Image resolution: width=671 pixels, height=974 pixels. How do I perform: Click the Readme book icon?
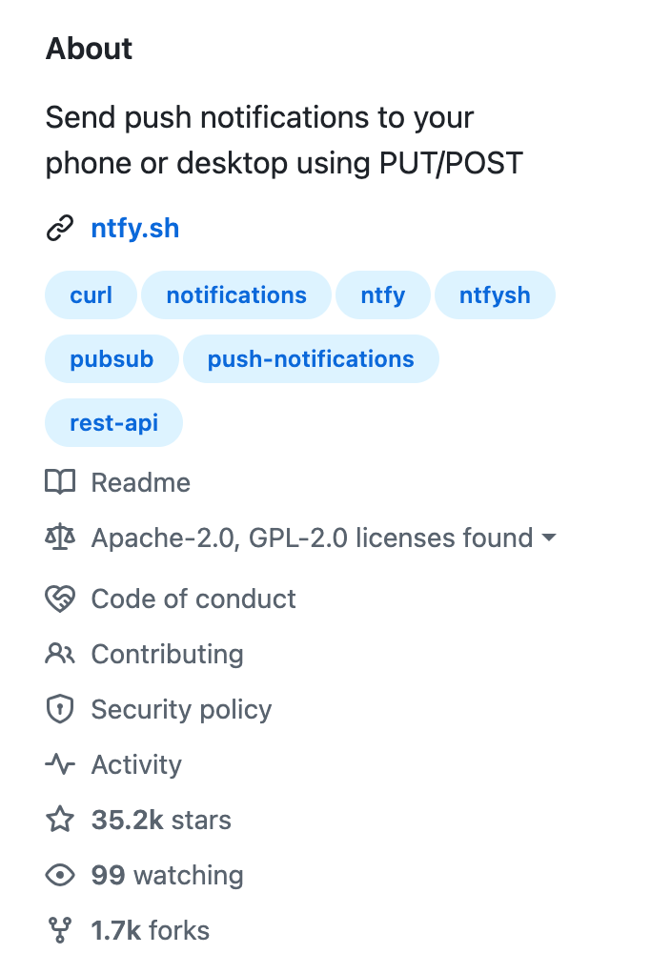coord(60,482)
